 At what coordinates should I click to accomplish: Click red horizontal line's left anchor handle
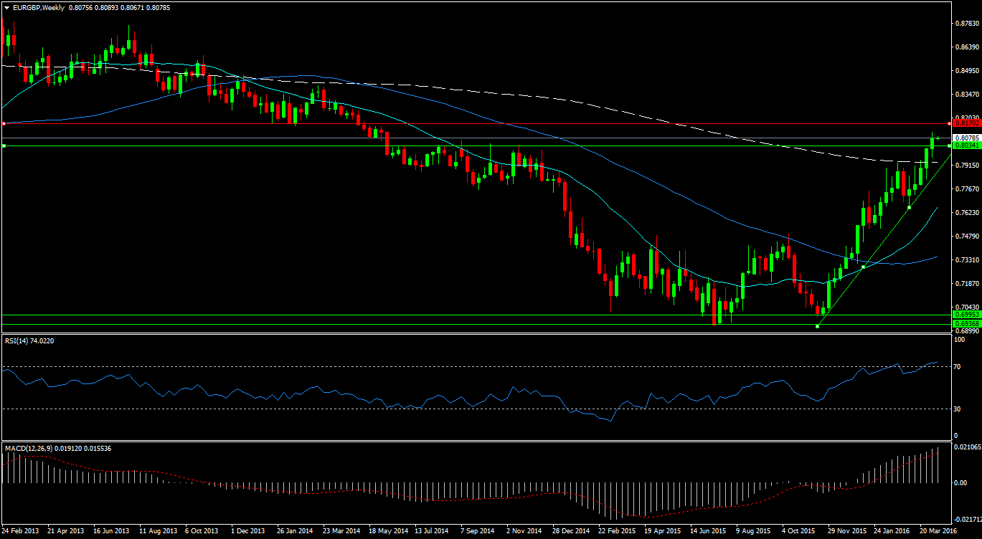click(x=4, y=123)
